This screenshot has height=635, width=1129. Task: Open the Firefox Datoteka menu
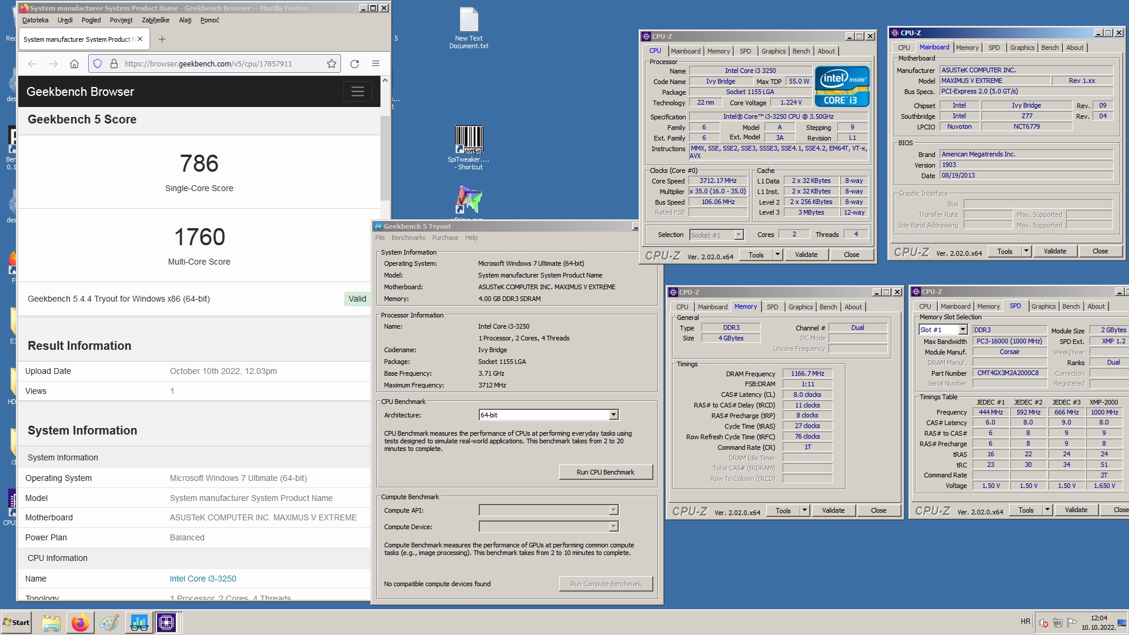point(35,20)
